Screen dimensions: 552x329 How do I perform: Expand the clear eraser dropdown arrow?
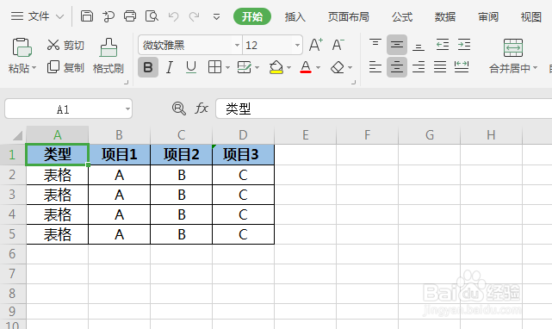tap(350, 68)
